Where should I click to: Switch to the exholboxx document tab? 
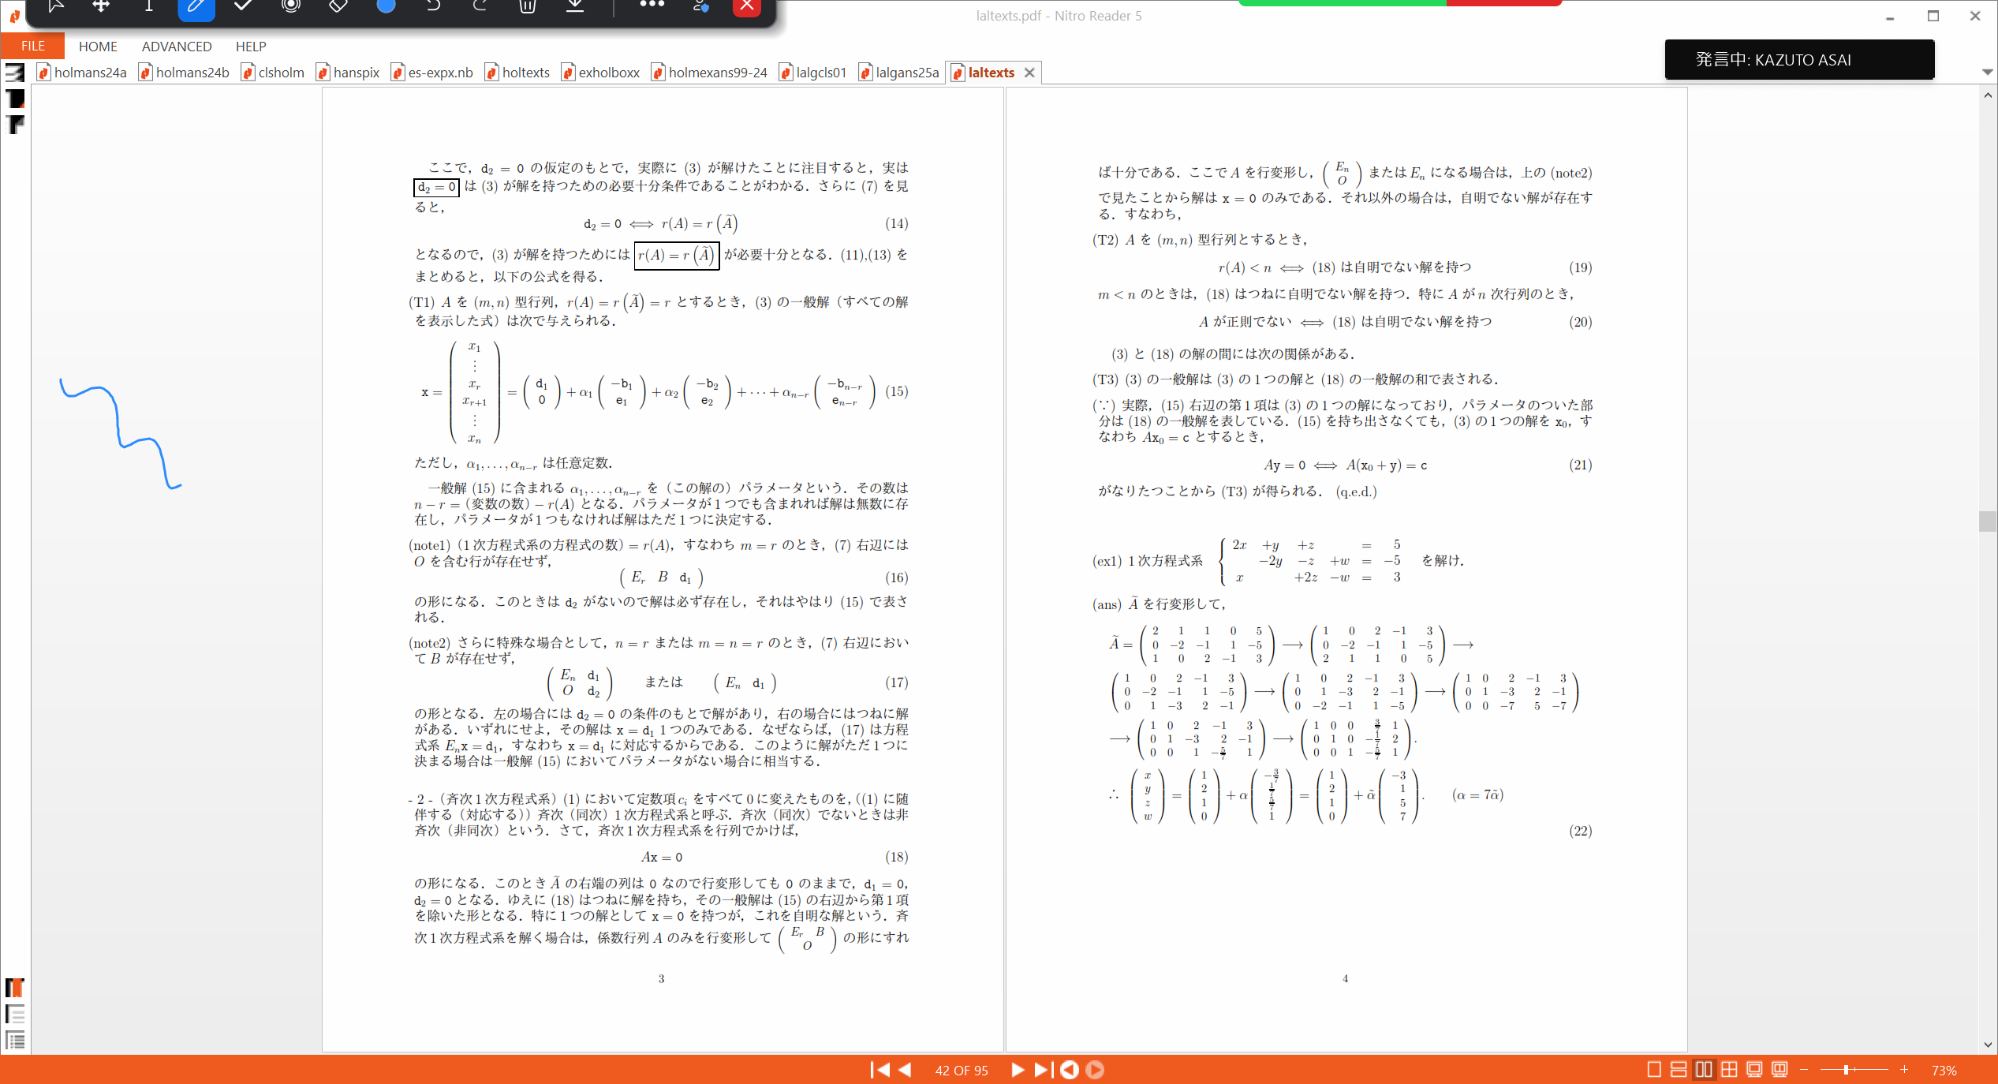click(x=602, y=73)
